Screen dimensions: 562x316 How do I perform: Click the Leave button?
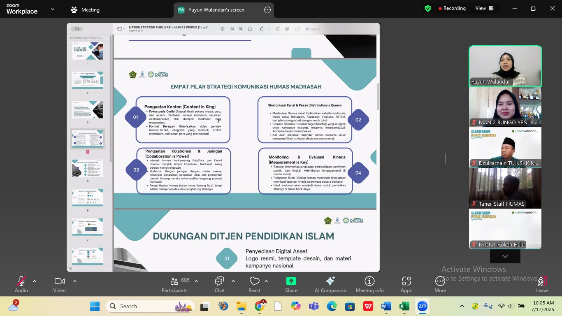tap(542, 284)
